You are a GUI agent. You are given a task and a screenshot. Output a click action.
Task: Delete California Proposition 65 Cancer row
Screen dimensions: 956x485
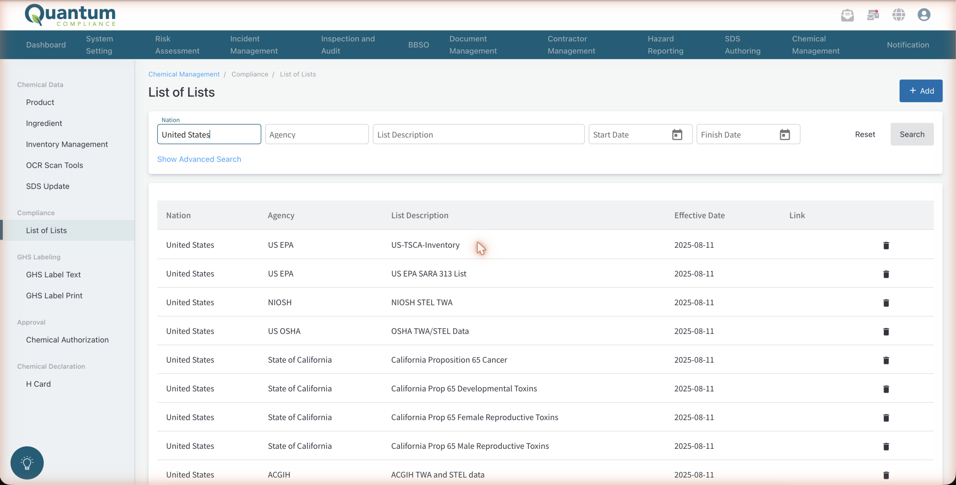(886, 360)
